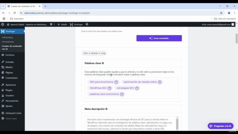
Task: Close the 'Creador de contenido con IA' tab
Action: point(40,6)
